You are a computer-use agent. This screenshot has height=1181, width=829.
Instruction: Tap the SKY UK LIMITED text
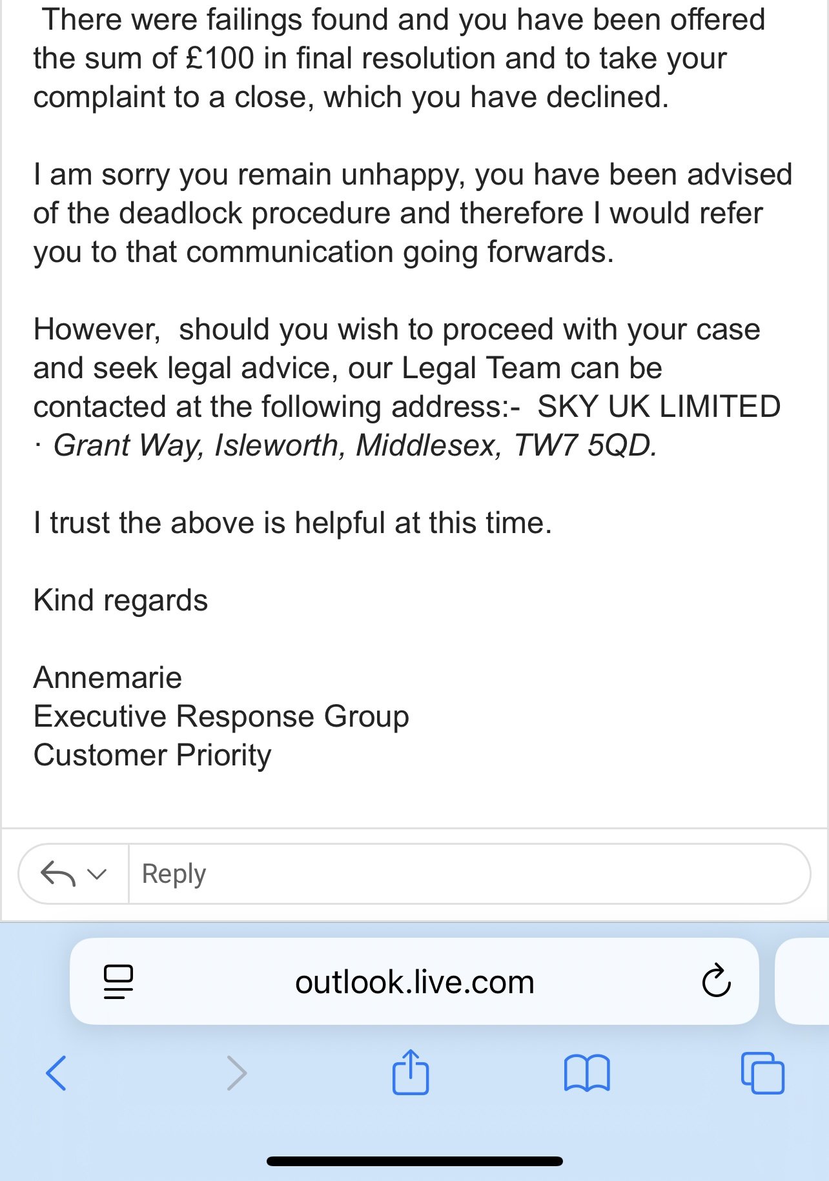click(659, 407)
